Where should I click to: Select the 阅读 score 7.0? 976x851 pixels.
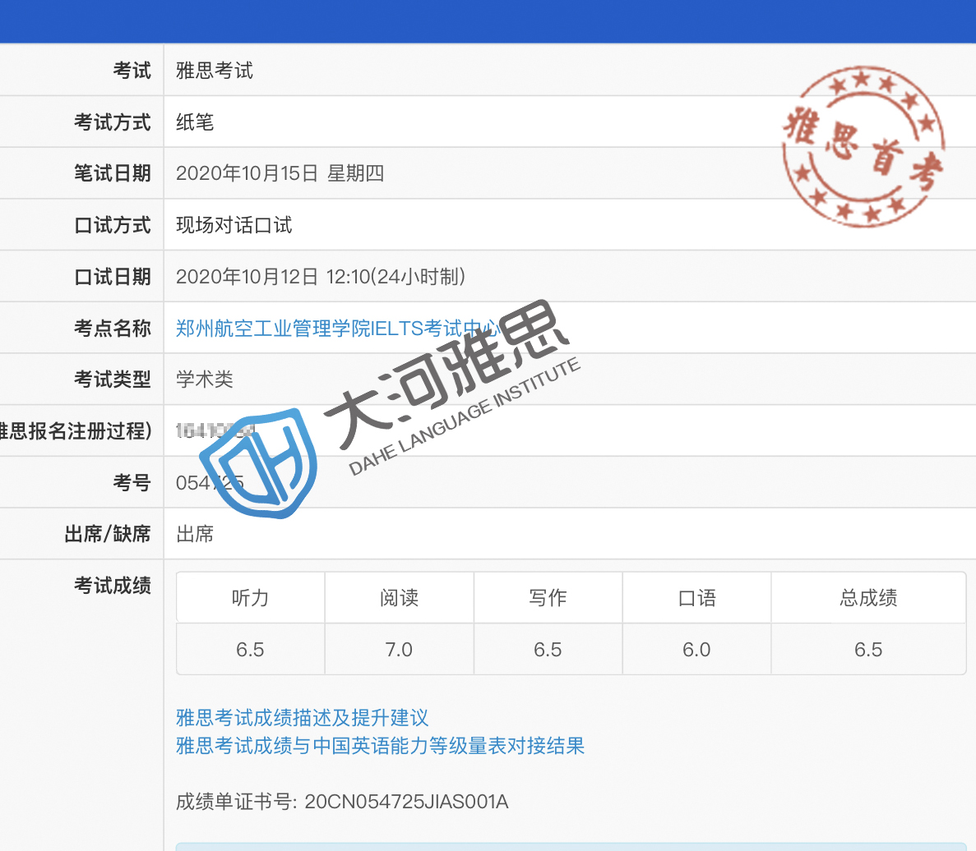coord(399,649)
